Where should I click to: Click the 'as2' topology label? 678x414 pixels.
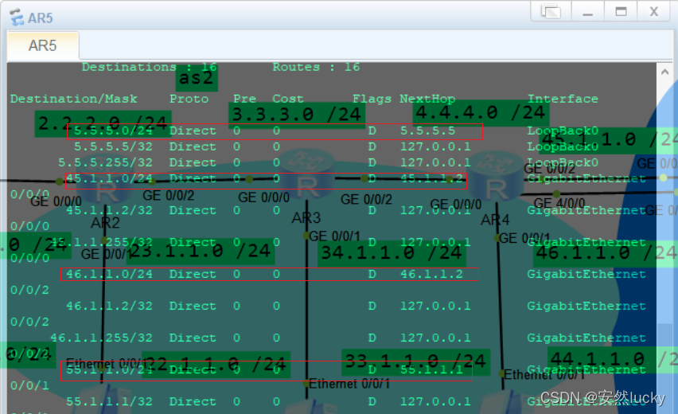click(x=197, y=78)
